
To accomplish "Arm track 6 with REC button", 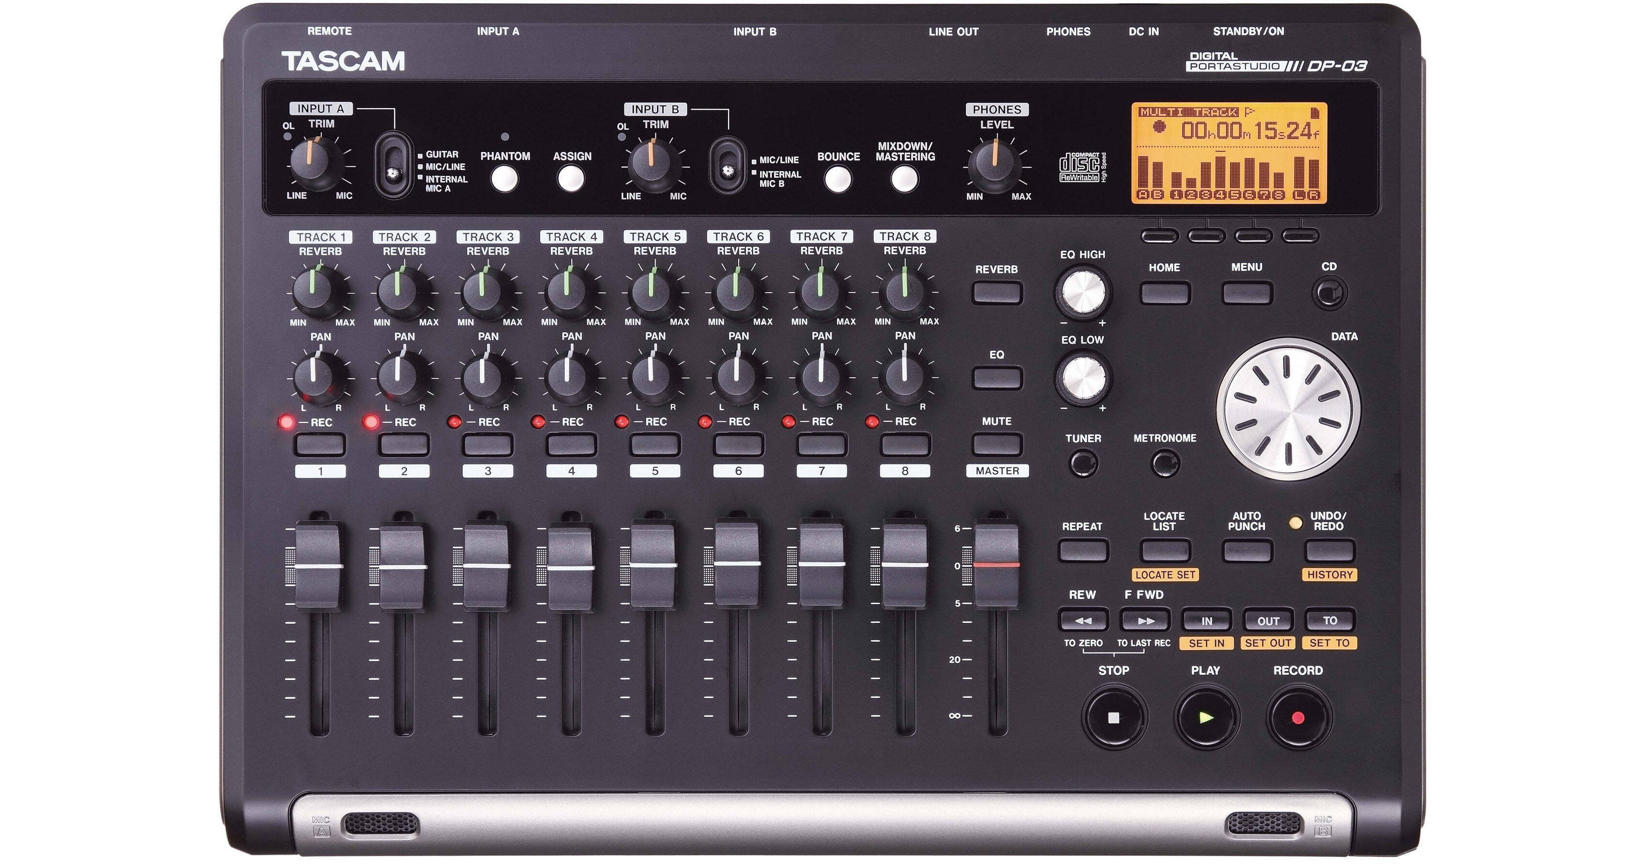I will [x=738, y=444].
